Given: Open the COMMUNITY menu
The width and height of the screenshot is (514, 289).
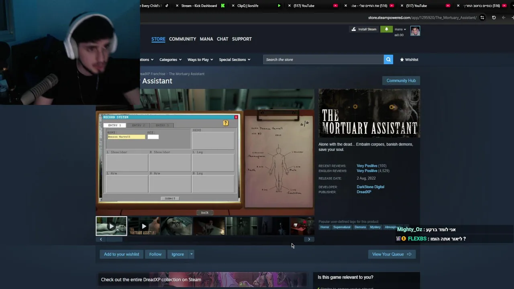Looking at the screenshot, I should click(x=182, y=39).
